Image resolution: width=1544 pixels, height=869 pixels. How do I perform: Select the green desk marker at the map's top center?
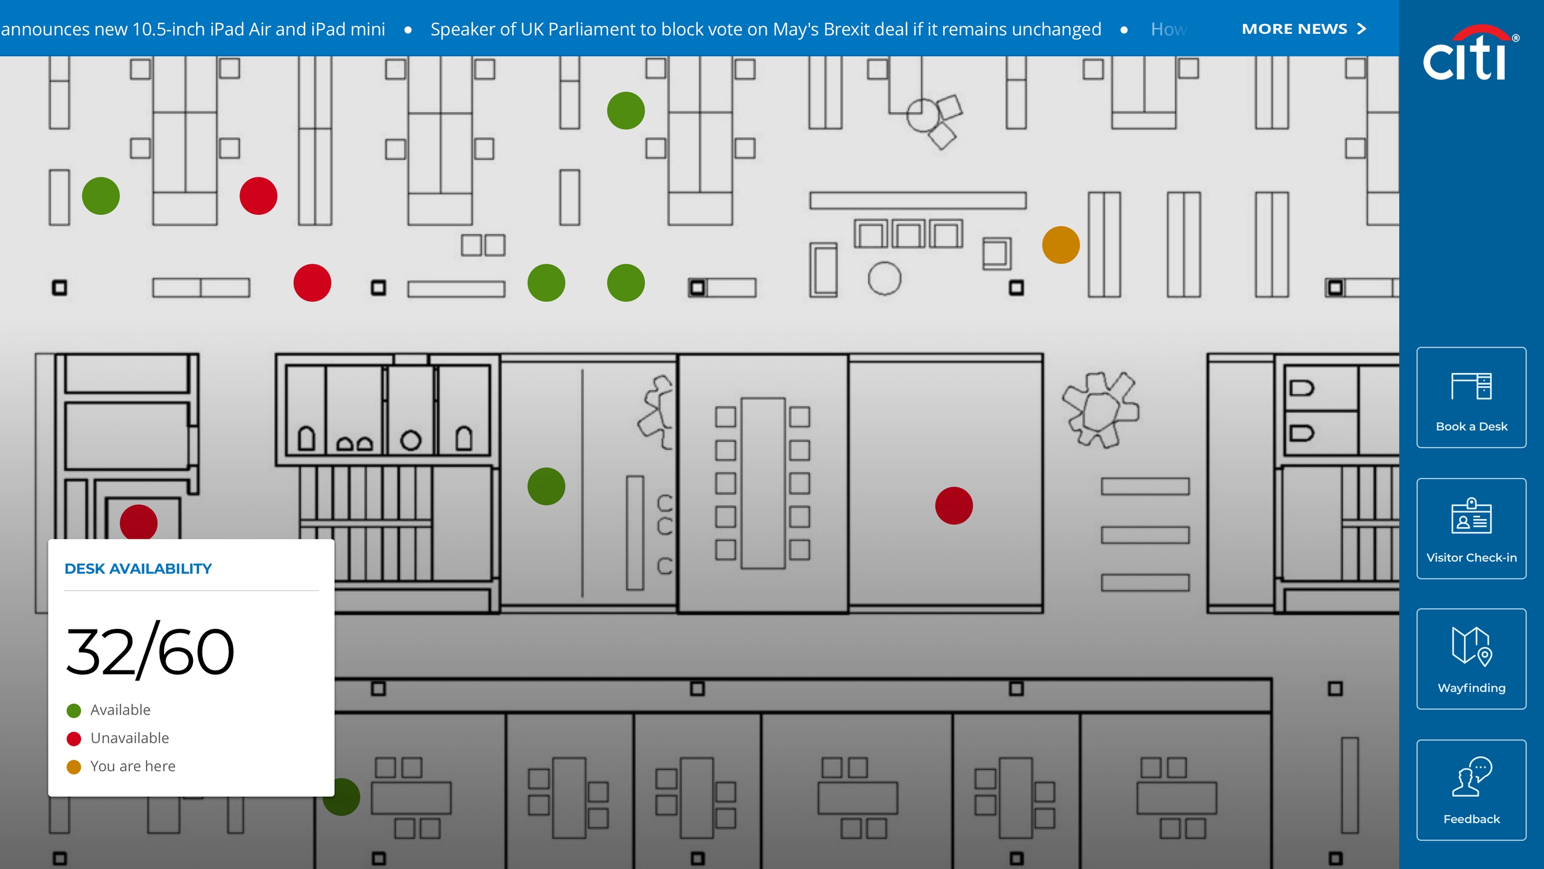pyautogui.click(x=626, y=110)
